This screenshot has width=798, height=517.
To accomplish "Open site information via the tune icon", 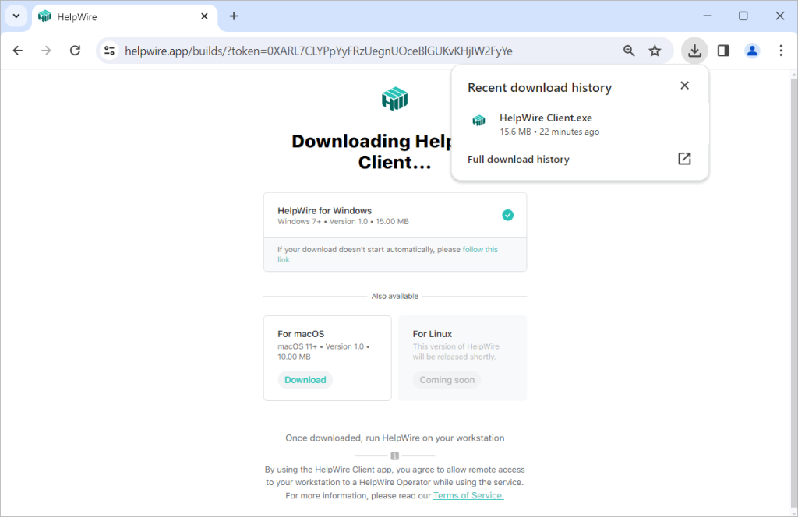I will 109,50.
